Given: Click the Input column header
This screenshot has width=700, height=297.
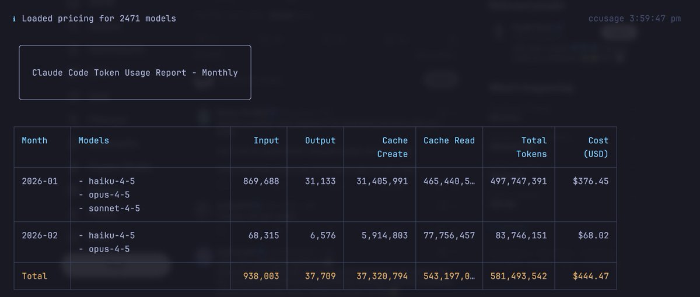Looking at the screenshot, I should [266, 140].
